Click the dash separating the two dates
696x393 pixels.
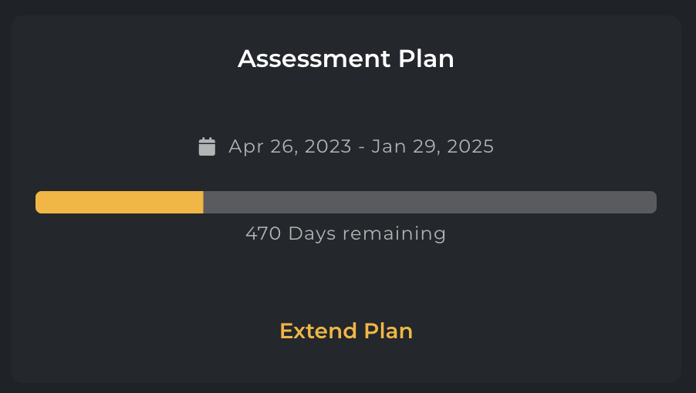pyautogui.click(x=361, y=147)
